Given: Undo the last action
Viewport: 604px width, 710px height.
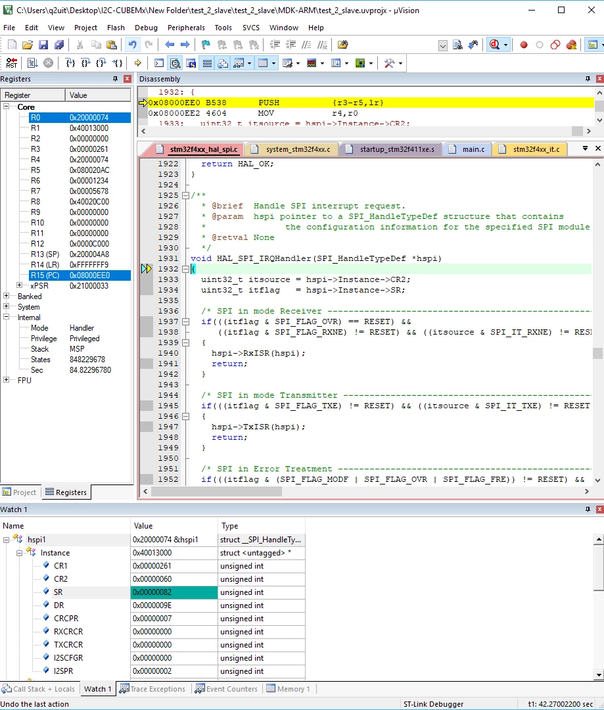Looking at the screenshot, I should click(133, 45).
